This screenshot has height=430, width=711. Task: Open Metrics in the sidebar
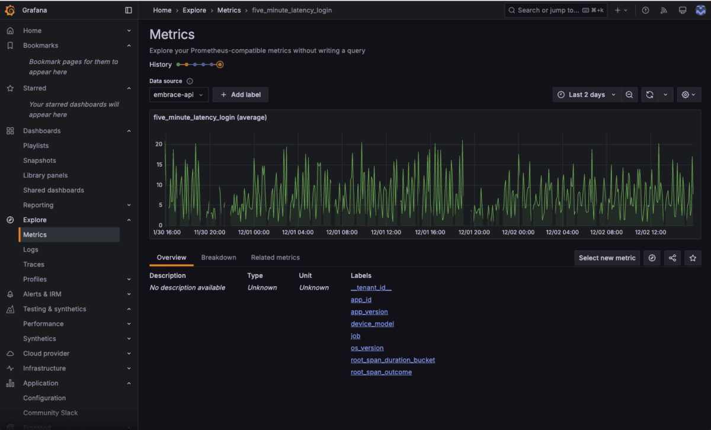(69, 235)
